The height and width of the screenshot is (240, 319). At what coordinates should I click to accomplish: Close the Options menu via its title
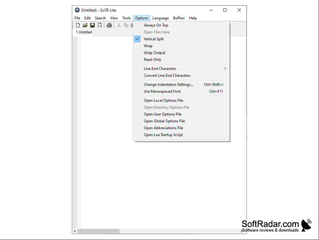tap(142, 18)
